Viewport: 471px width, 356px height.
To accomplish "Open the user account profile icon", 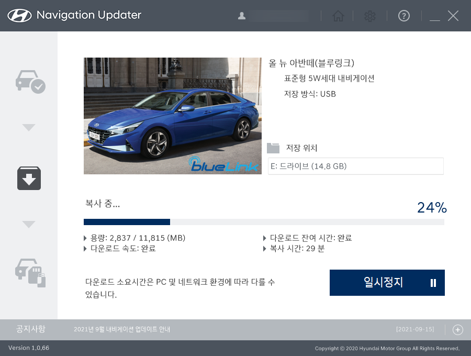I will click(241, 16).
